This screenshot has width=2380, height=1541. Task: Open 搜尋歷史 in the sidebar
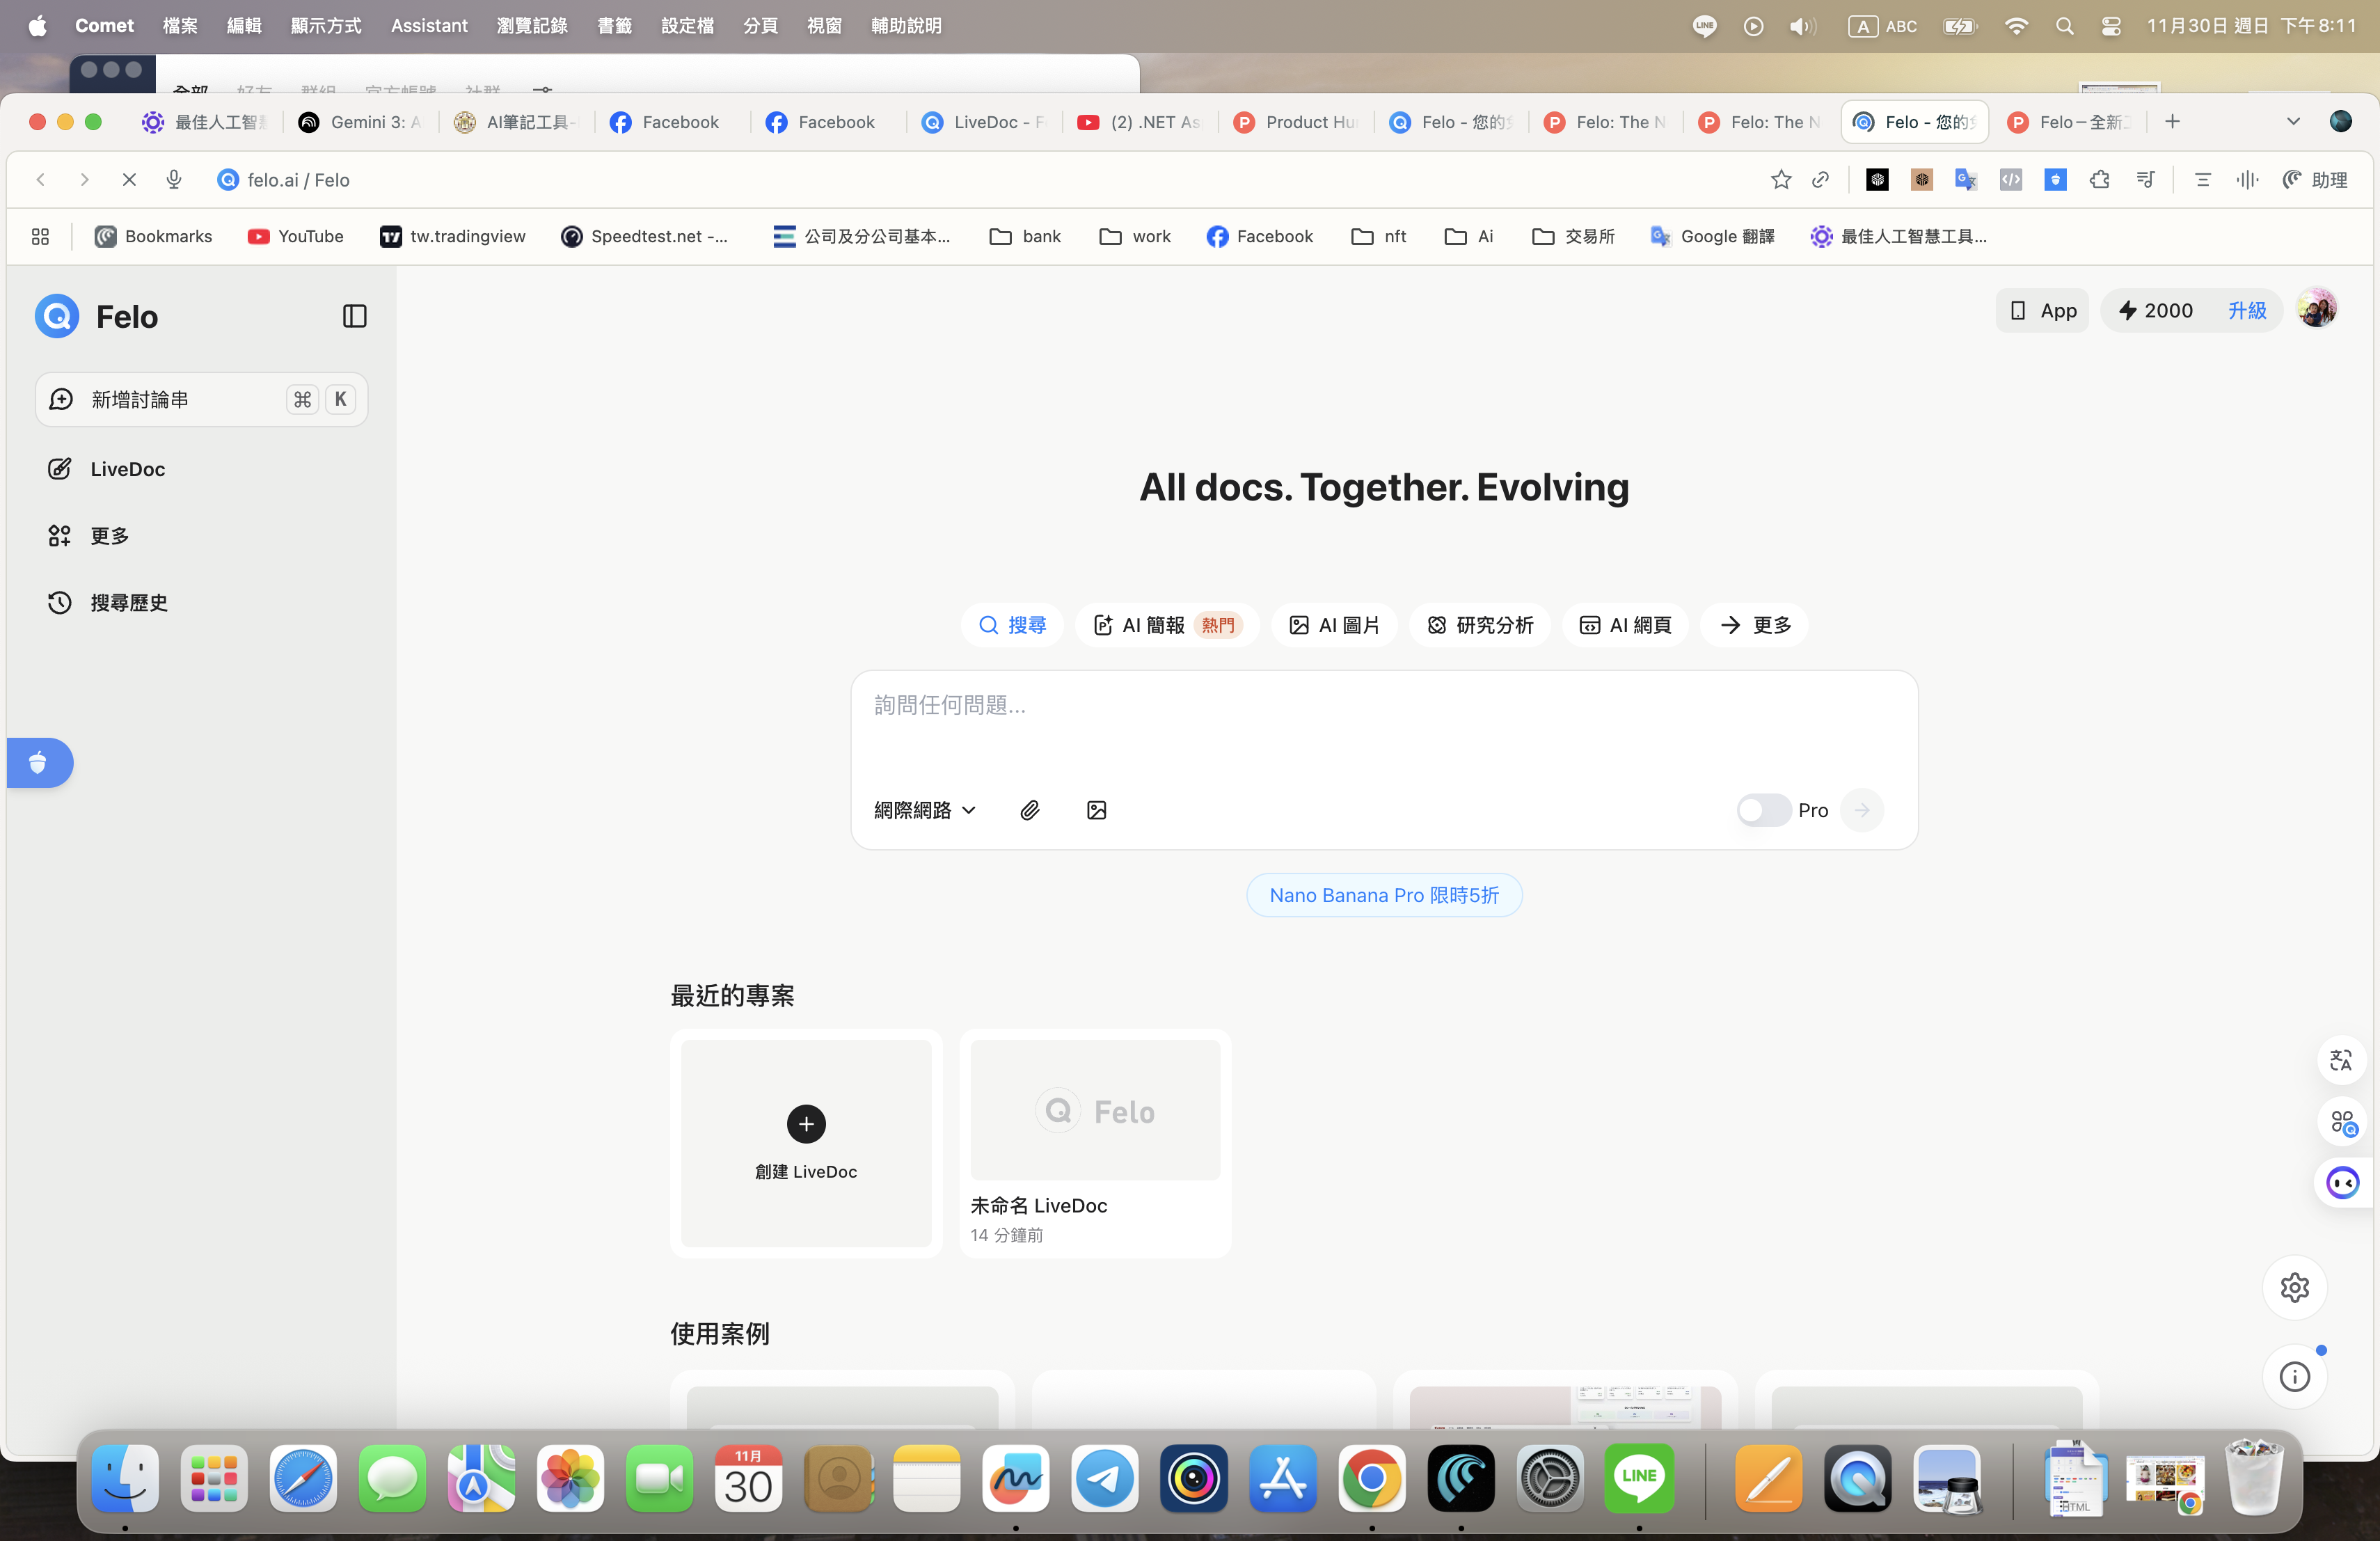point(128,602)
